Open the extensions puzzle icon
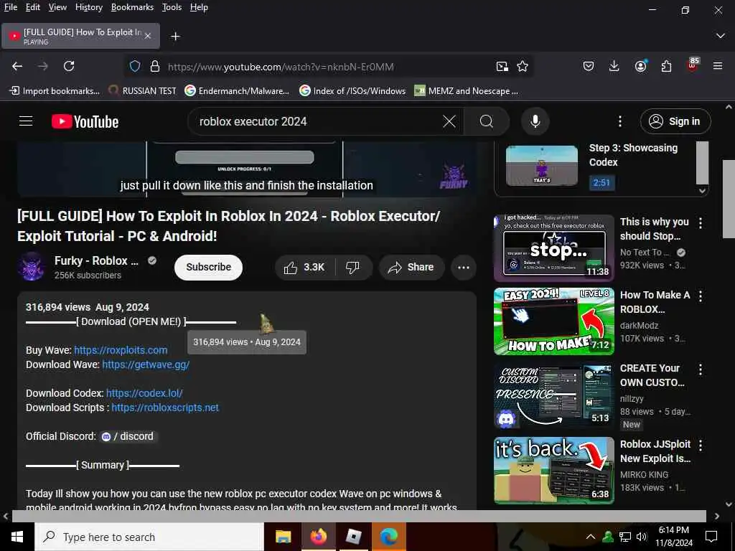Screen dimensions: 735x551 tap(667, 66)
